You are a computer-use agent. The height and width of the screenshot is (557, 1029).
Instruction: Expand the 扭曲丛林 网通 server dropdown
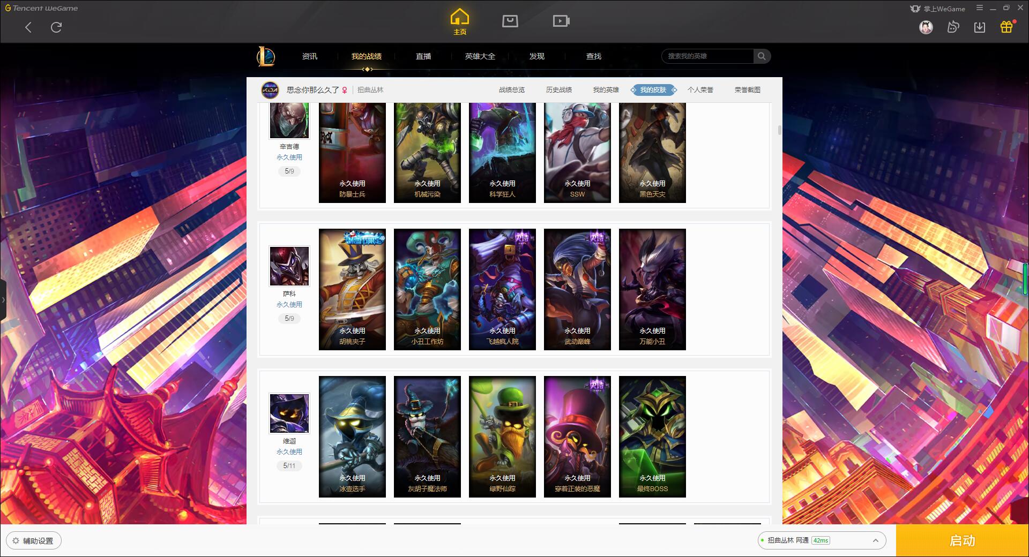pyautogui.click(x=822, y=540)
